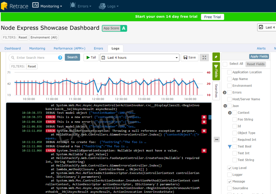Screen dimensions: 276x194
Task: Open error details for 10:10:38.373 error row
Action: click(204, 117)
